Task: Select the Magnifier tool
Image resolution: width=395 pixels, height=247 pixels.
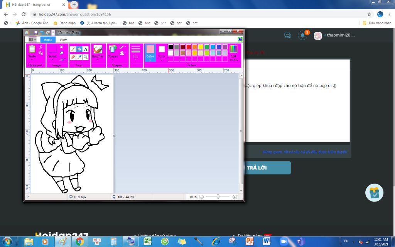Action: click(86, 57)
